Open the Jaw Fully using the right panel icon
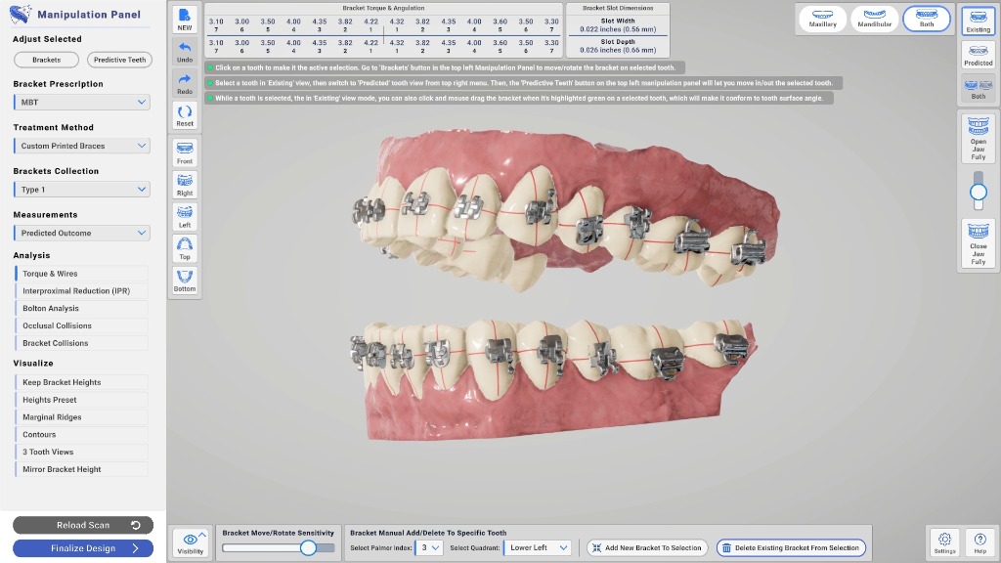Screen dimensions: 1001x563 tap(978, 137)
